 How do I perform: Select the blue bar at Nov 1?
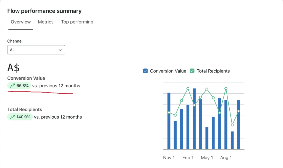point(169,121)
